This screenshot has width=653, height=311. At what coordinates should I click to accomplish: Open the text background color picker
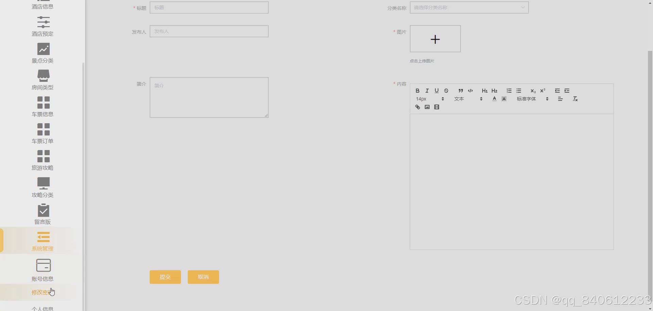504,99
